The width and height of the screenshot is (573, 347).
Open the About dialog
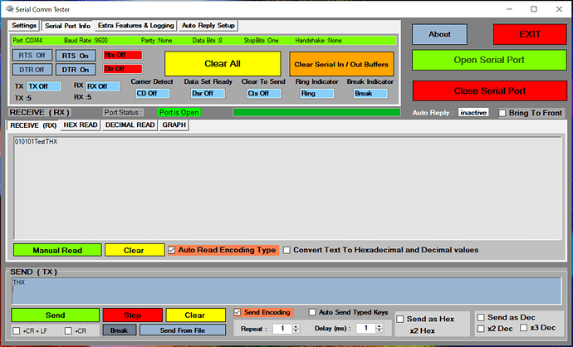439,34
